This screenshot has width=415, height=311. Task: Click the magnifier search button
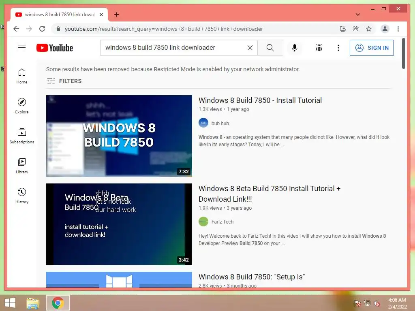pyautogui.click(x=270, y=48)
